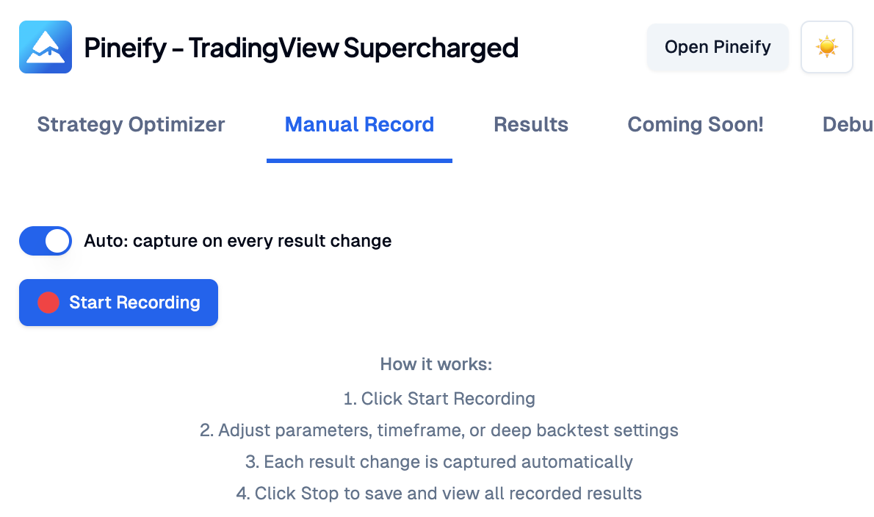The height and width of the screenshot is (517, 874).
Task: Switch to the Strategy Optimizer tab
Action: [130, 124]
